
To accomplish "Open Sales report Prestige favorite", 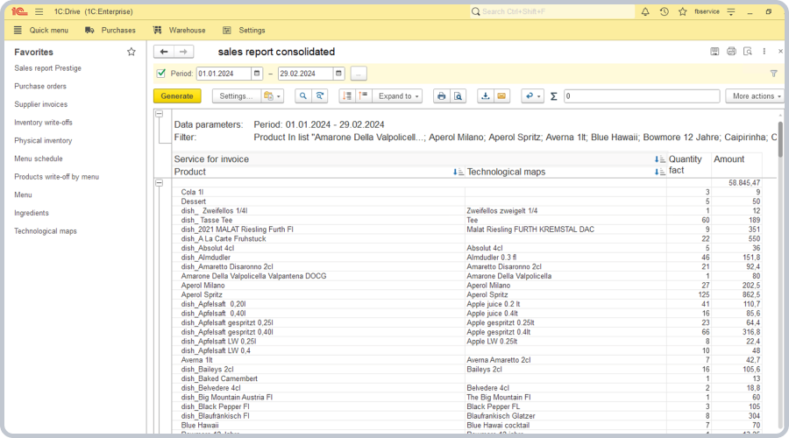I will tap(48, 67).
